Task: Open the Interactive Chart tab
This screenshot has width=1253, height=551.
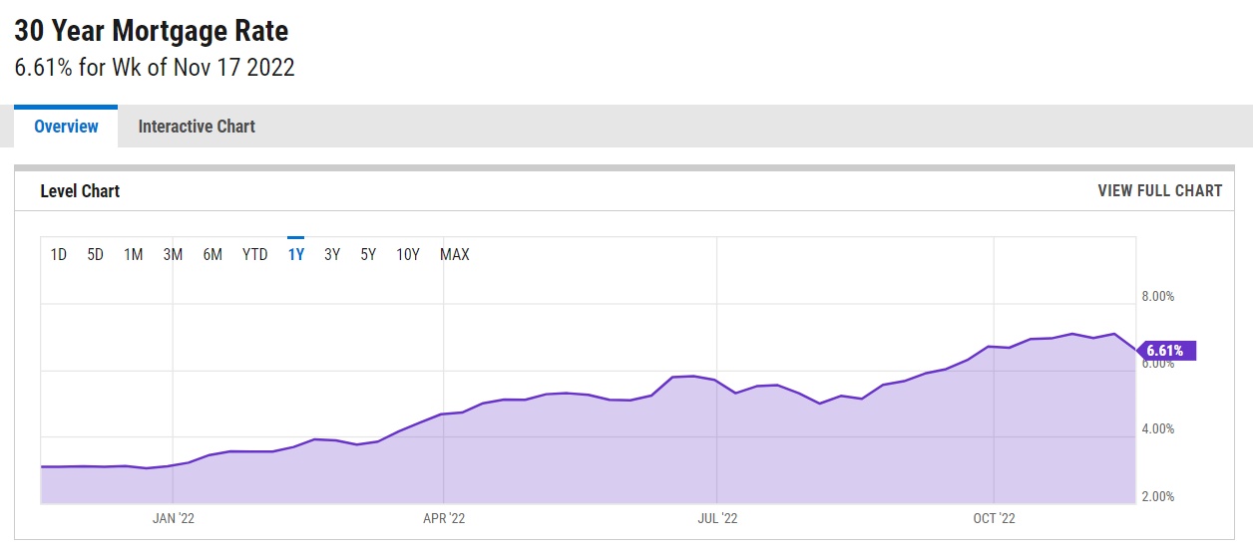Action: [197, 127]
